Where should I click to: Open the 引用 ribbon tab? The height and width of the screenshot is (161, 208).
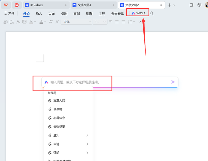(x=64, y=13)
